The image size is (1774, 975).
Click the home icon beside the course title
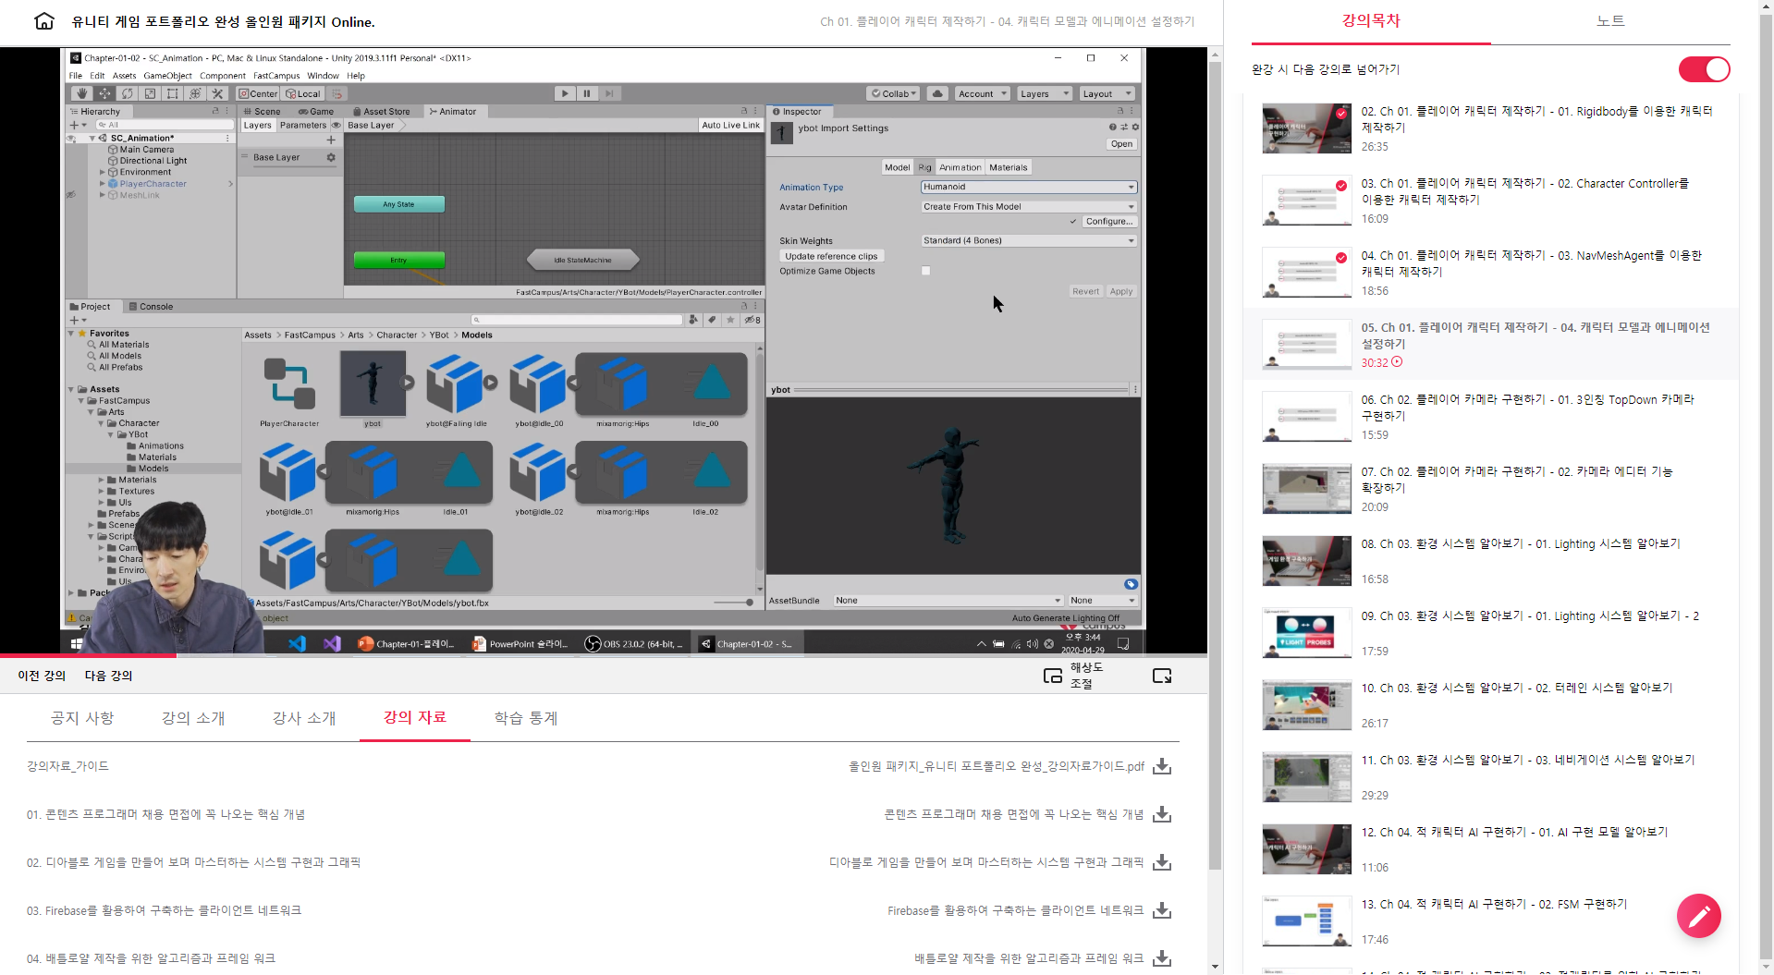click(43, 20)
